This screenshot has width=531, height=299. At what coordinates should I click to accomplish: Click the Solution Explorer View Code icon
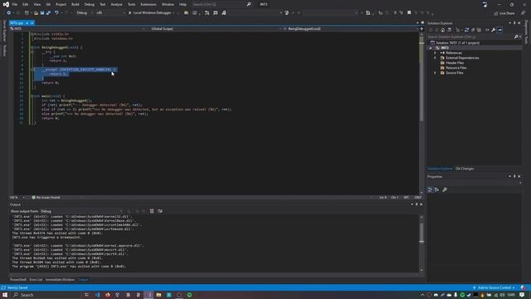pyautogui.click(x=487, y=30)
